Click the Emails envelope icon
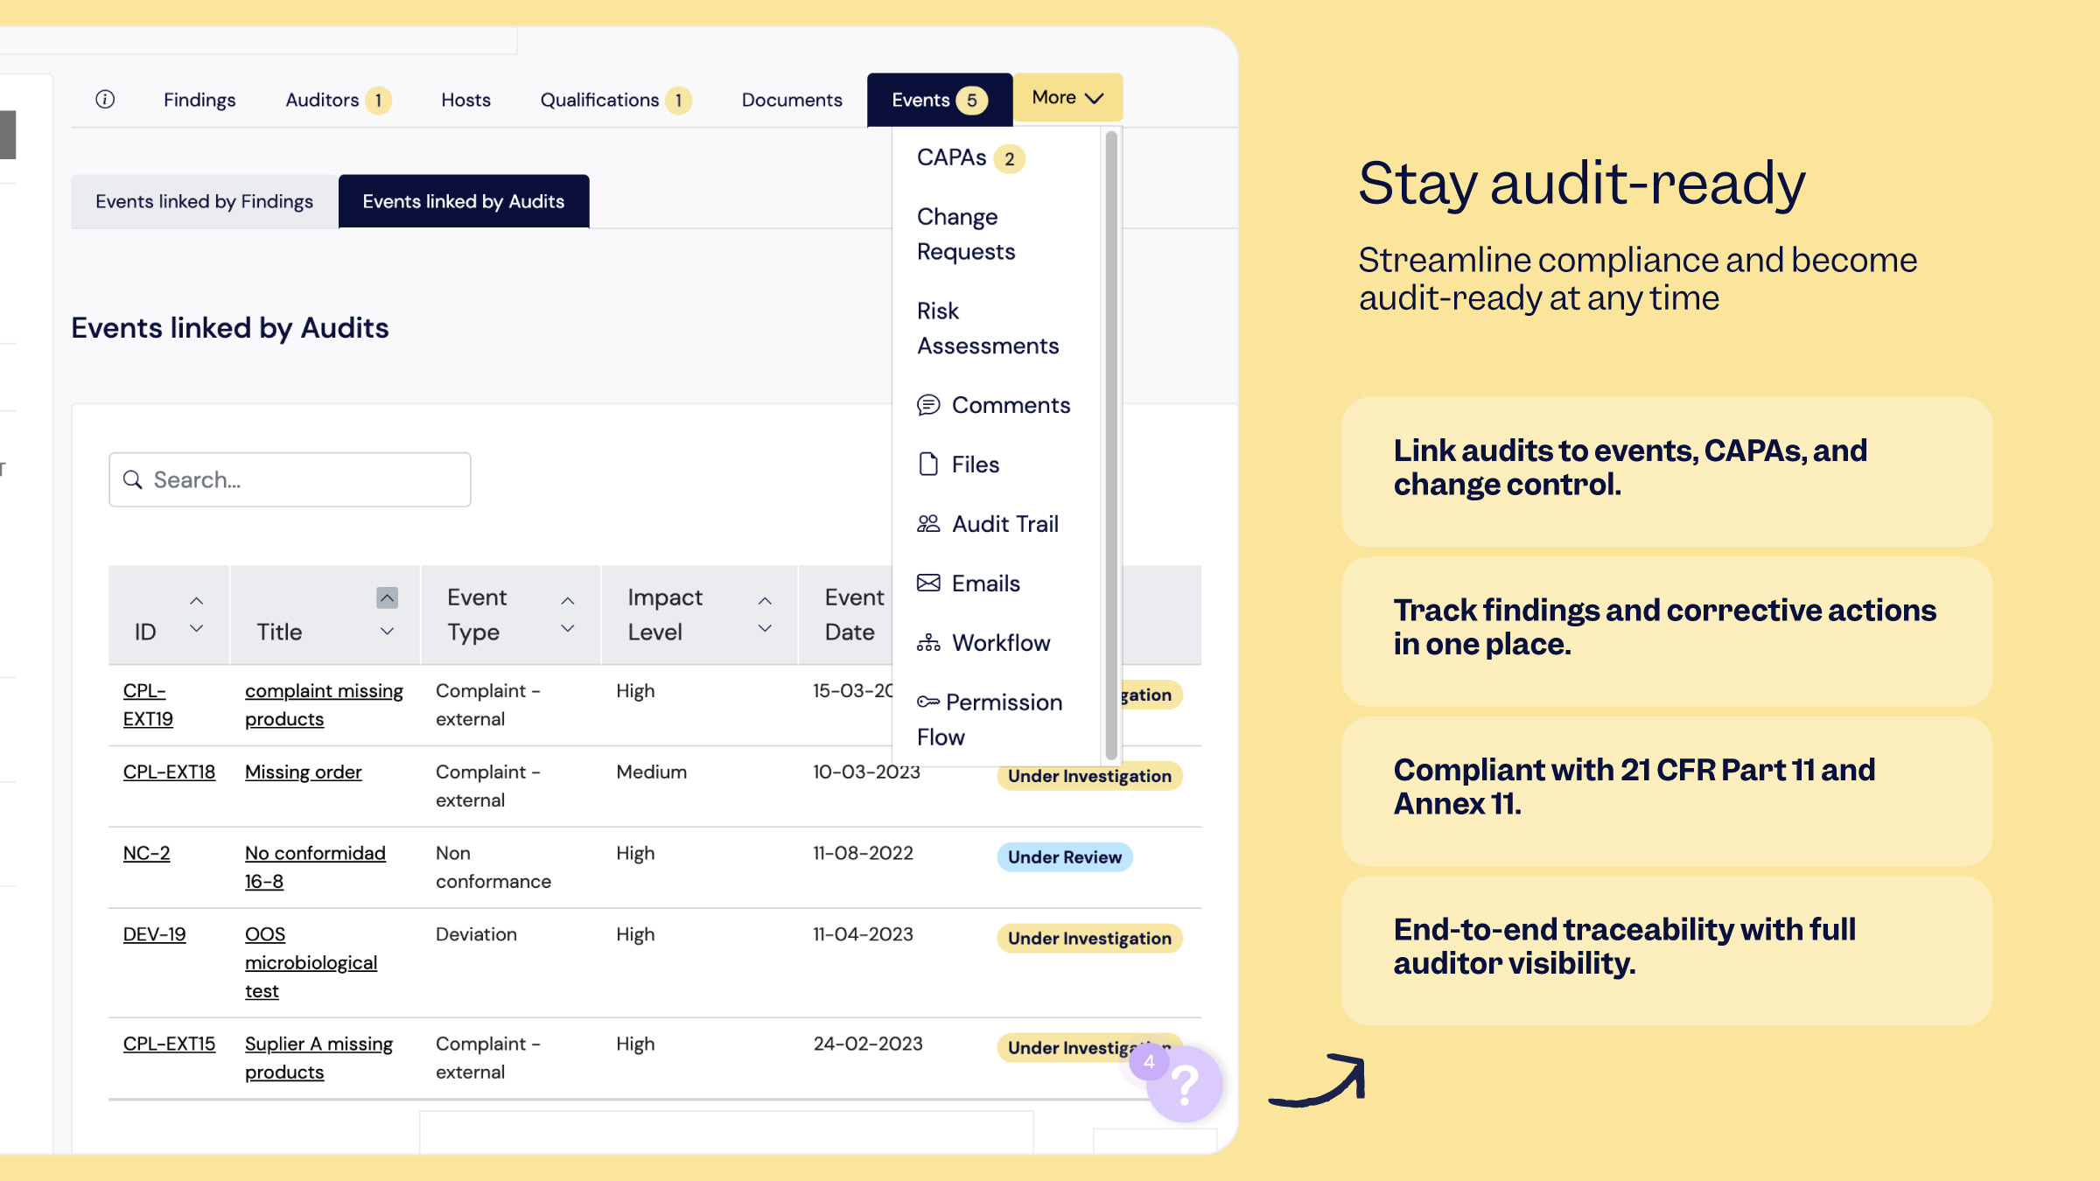The height and width of the screenshot is (1181, 2100). click(928, 583)
